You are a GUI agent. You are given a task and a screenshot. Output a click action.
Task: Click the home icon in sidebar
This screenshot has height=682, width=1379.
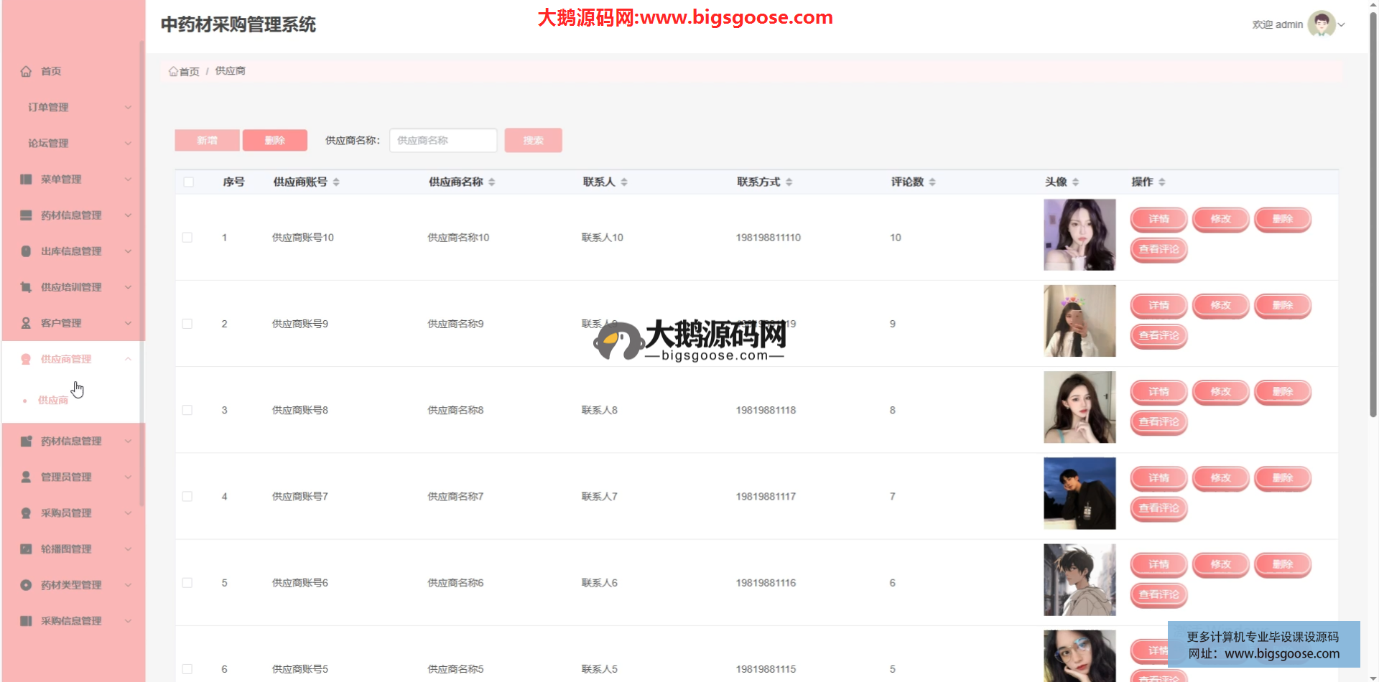[x=27, y=71]
